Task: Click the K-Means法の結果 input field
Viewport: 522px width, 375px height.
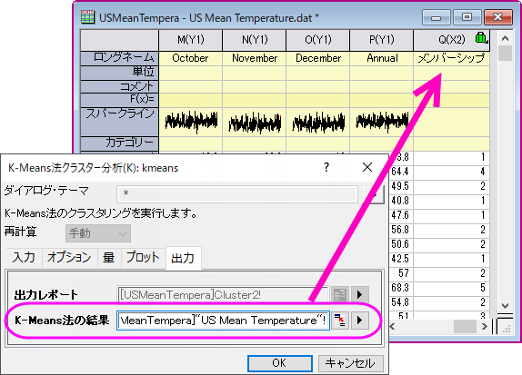Action: point(223,321)
